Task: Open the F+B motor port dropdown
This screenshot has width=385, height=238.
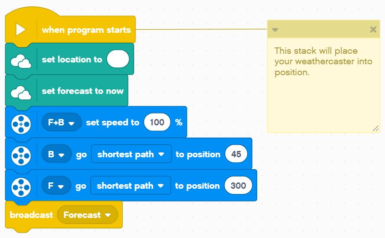Action: [x=62, y=123]
